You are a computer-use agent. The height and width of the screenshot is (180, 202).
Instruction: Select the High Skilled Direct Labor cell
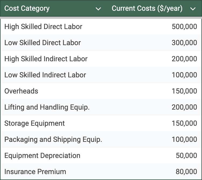(x=43, y=27)
